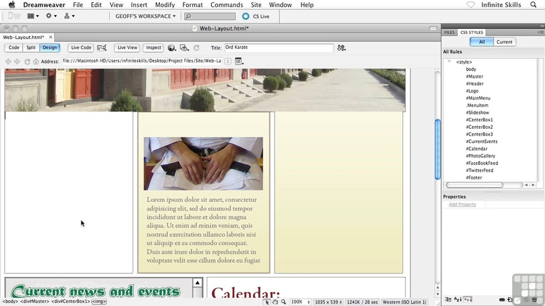The height and width of the screenshot is (306, 545).
Task: Click the Delete CSS Rule trash icon
Action: 534,300
